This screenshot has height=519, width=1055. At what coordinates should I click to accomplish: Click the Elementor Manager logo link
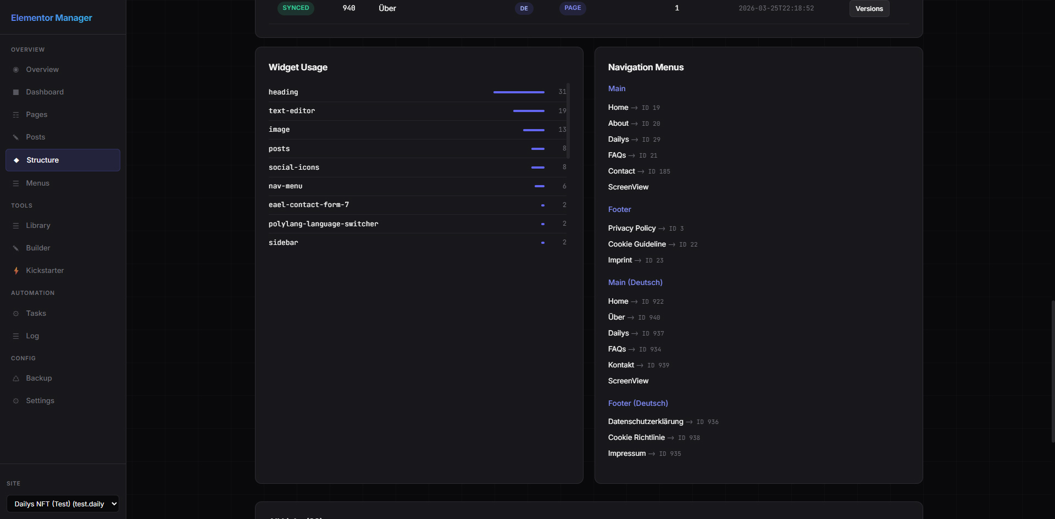[52, 18]
